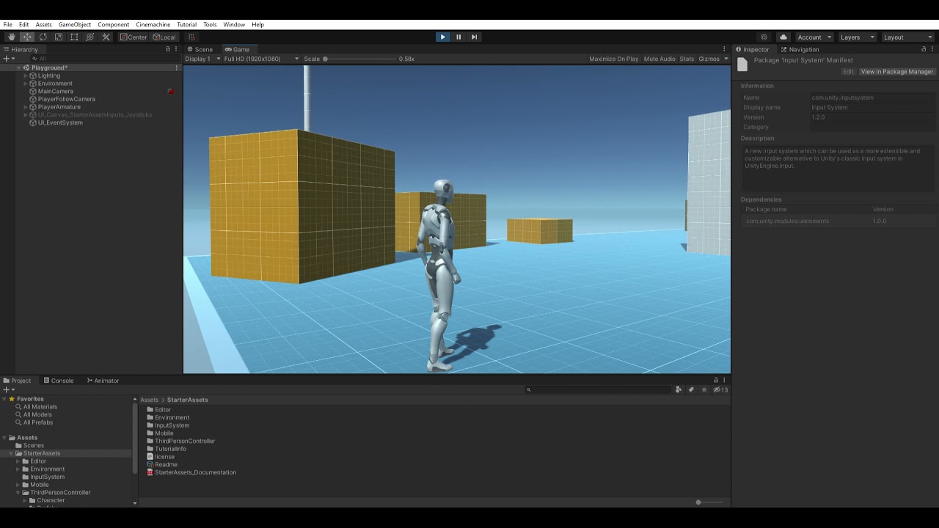This screenshot has width=939, height=528.
Task: Toggle Stats overlay in the Game view
Action: pyautogui.click(x=687, y=59)
